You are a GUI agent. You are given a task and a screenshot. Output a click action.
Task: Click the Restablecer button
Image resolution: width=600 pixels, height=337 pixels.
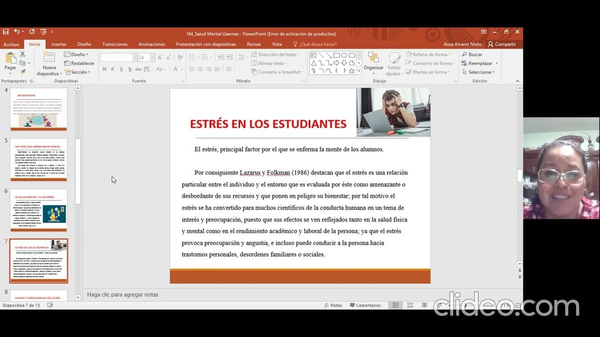[x=79, y=63]
